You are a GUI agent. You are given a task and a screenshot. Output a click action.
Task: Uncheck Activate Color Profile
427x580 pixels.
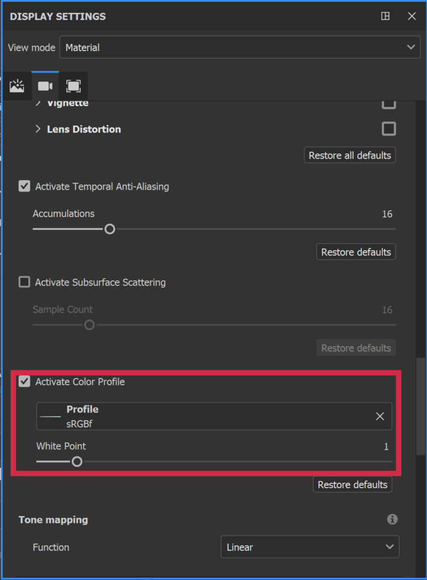[24, 382]
